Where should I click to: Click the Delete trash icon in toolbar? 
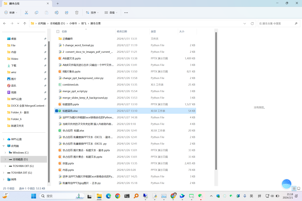click(x=77, y=13)
